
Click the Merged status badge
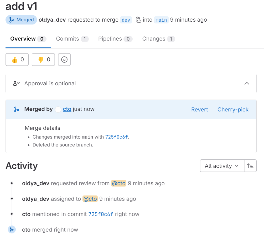pos(21,20)
